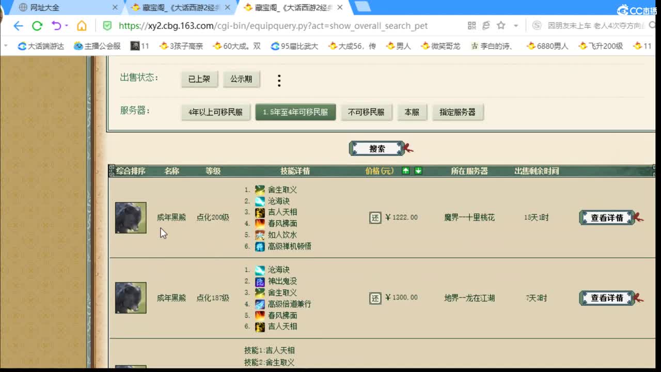Go back to previous page
Image resolution: width=661 pixels, height=372 pixels.
[x=18, y=26]
